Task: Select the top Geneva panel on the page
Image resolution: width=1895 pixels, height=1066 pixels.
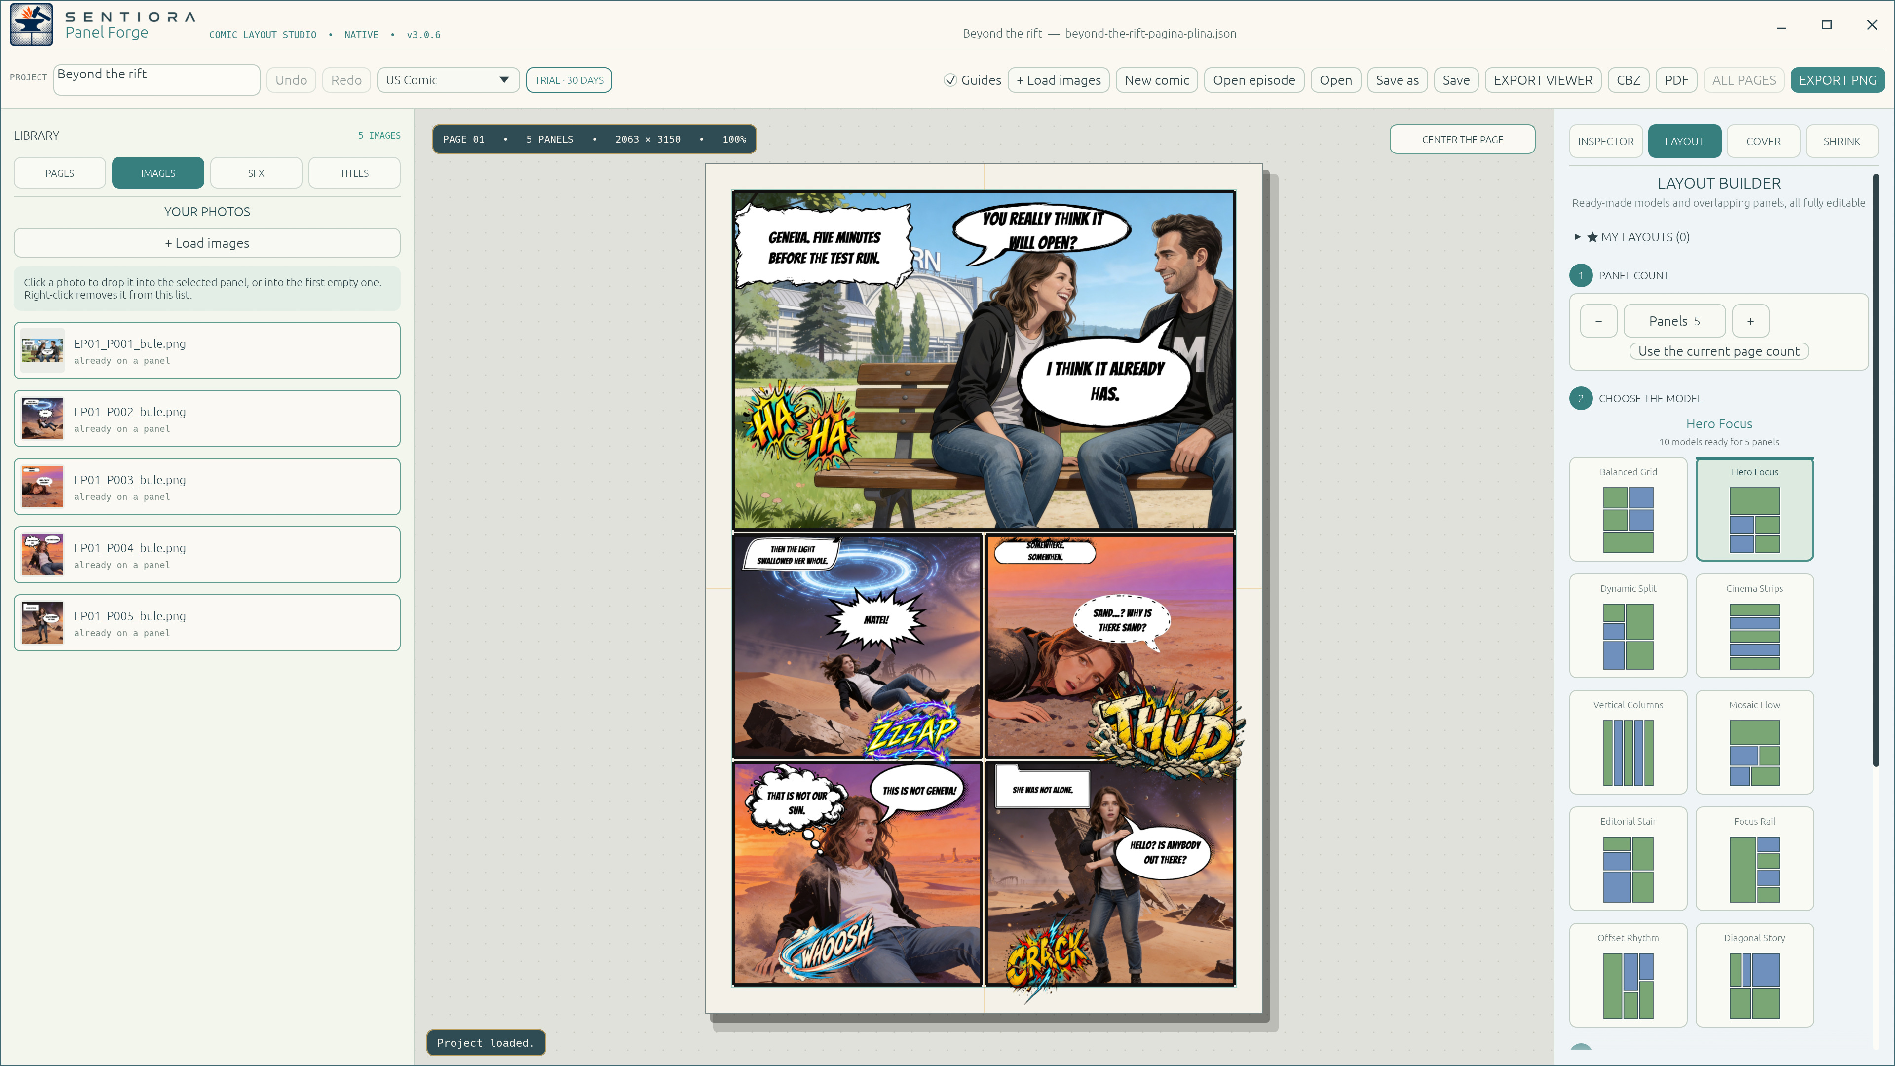Action: (x=984, y=360)
